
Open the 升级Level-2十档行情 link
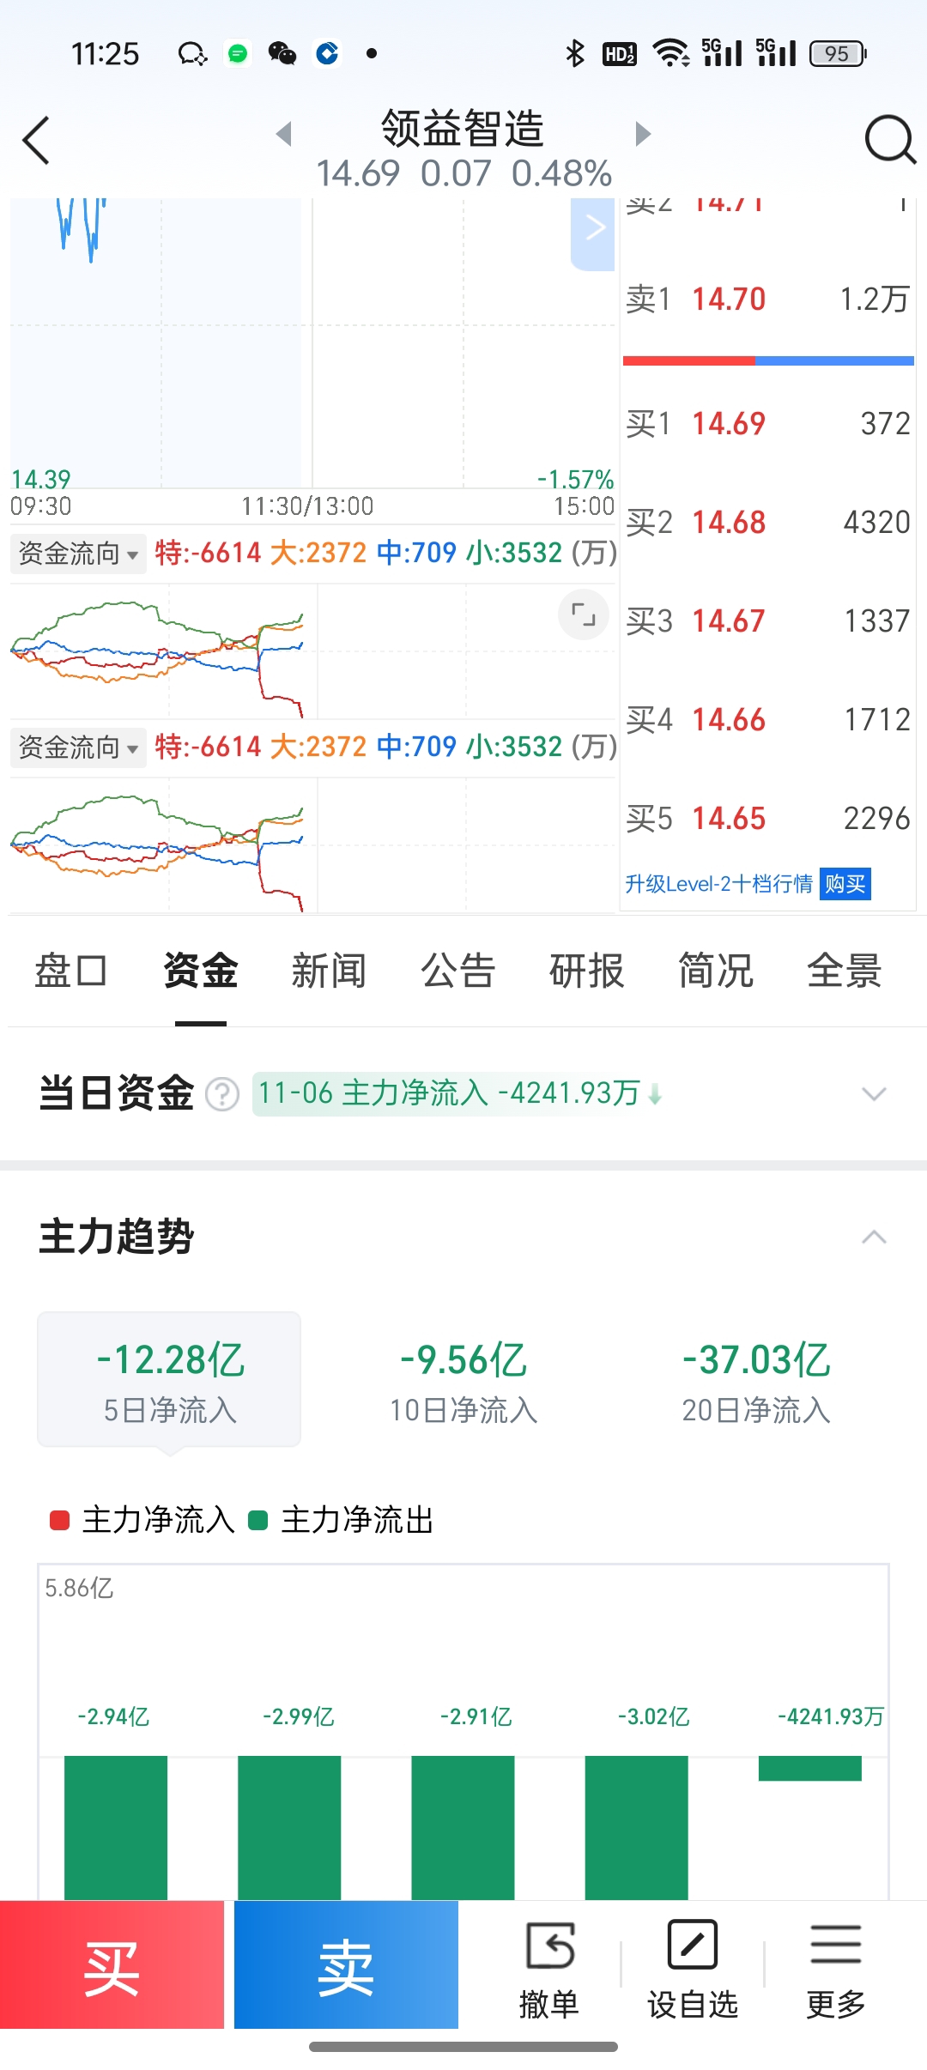pyautogui.click(x=719, y=884)
